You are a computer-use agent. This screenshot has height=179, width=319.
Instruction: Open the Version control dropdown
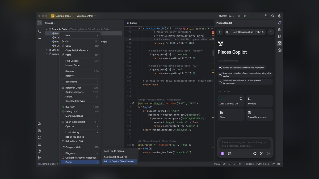tap(86, 16)
